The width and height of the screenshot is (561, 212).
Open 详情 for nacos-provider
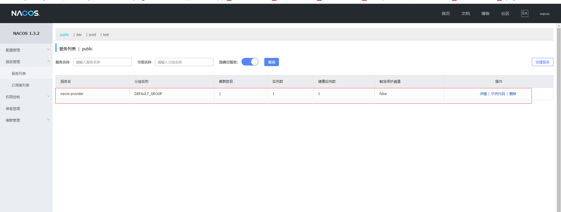pyautogui.click(x=483, y=94)
